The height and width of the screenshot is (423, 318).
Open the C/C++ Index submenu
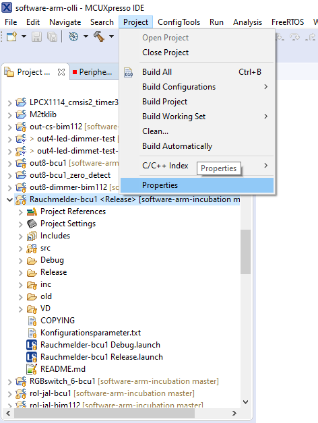197,166
